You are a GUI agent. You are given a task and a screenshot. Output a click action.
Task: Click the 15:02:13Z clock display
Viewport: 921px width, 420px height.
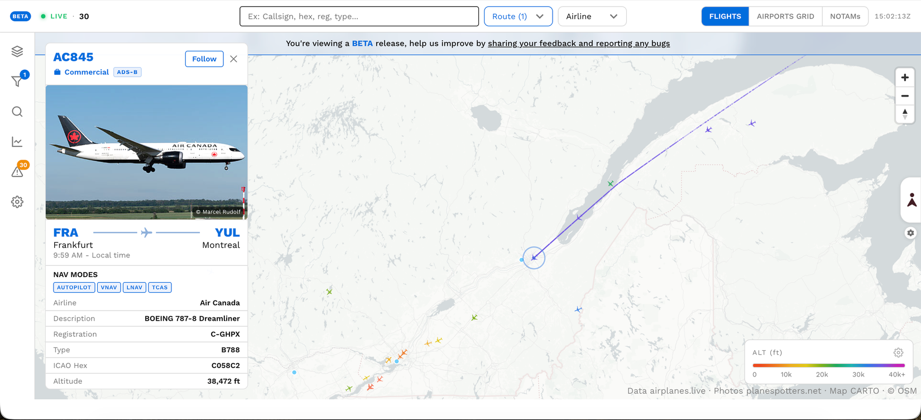tap(893, 16)
